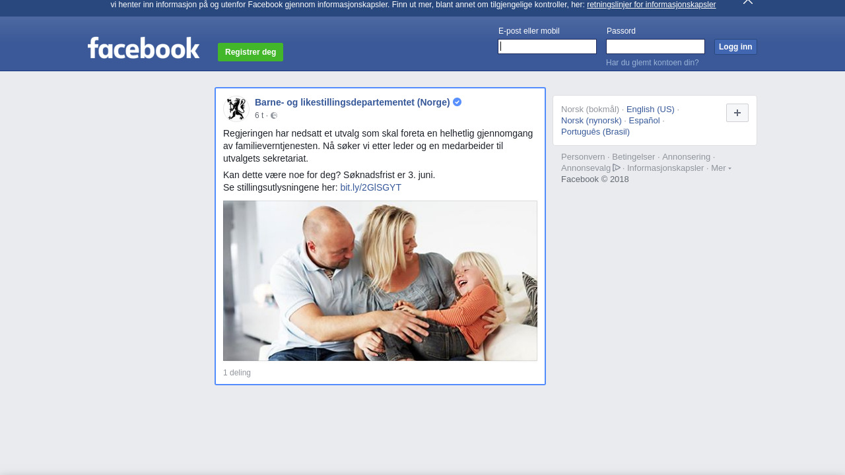Image resolution: width=845 pixels, height=475 pixels.
Task: Focus the E-post eller mobil field
Action: pos(547,47)
